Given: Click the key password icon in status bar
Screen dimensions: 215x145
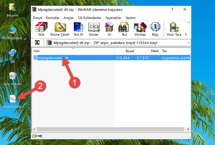Looking at the screenshot, I should (40, 136).
